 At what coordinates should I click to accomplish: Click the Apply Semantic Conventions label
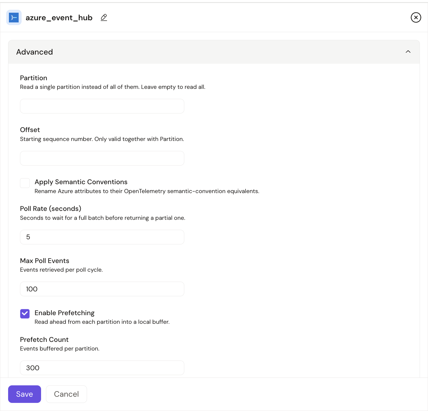(x=81, y=182)
